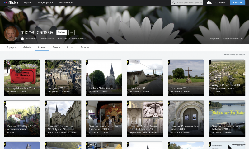Click Afficher les classeurs link
This screenshot has width=249, height=149.
click(234, 55)
